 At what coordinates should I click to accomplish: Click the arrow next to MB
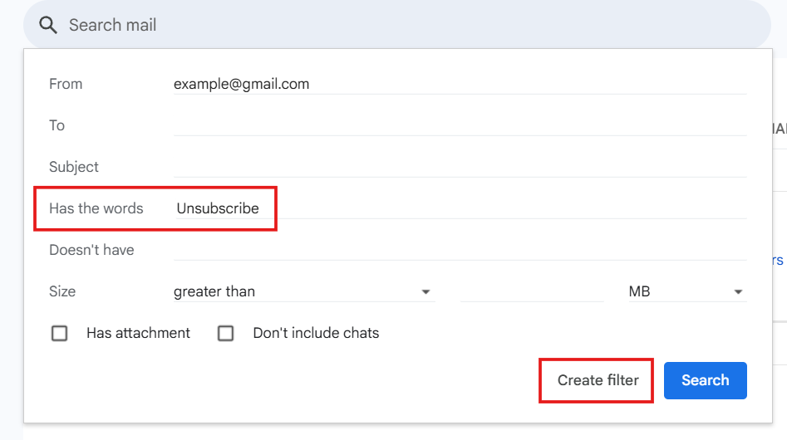pos(737,292)
